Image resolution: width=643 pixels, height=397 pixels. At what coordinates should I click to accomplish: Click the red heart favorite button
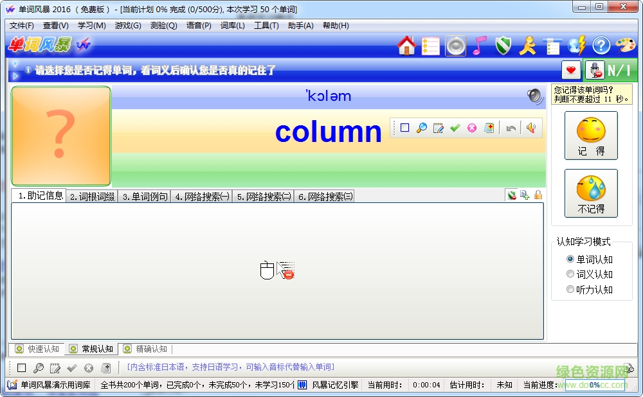[x=570, y=69]
